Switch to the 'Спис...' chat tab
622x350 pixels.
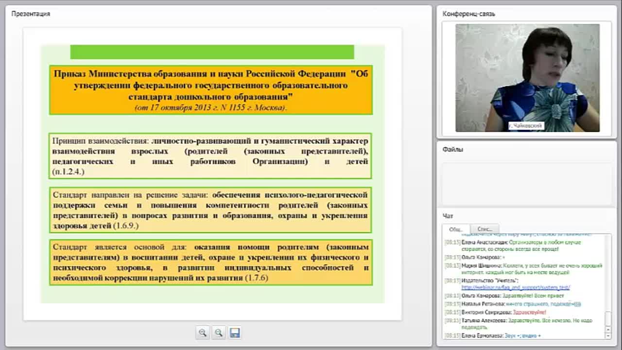[485, 229]
